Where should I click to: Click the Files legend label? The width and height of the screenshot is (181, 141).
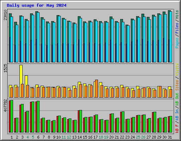177,28
